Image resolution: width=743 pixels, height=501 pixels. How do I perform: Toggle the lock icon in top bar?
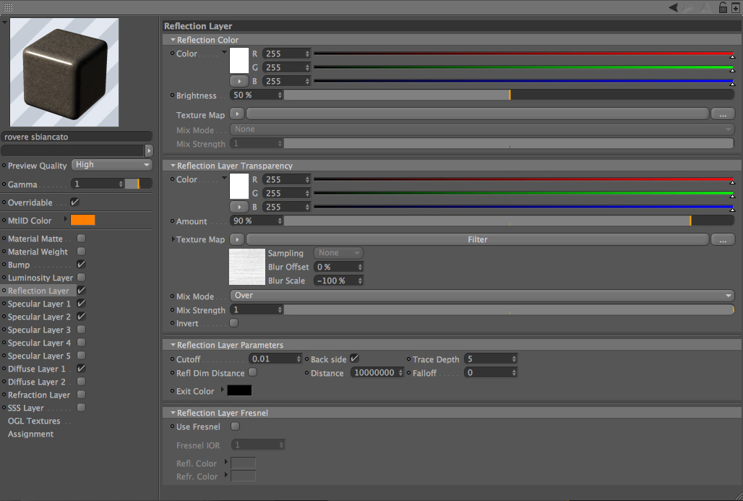click(x=723, y=7)
